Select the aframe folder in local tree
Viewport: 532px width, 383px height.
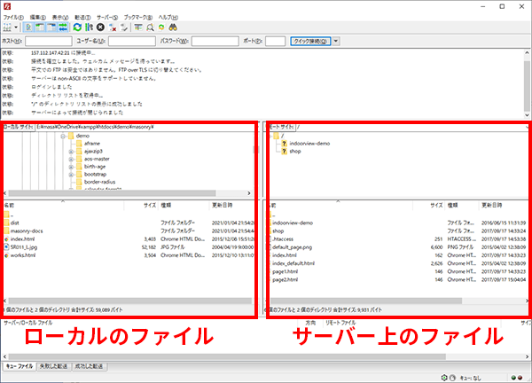92,144
